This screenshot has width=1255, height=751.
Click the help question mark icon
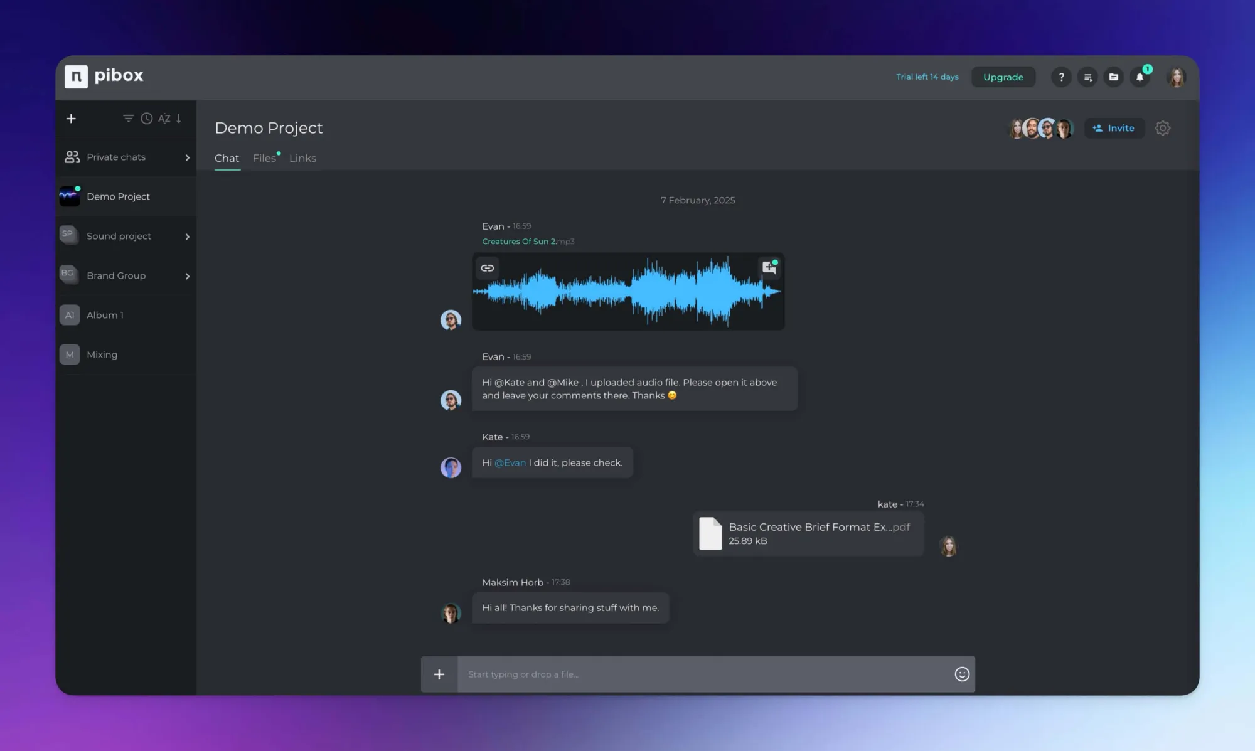coord(1061,77)
